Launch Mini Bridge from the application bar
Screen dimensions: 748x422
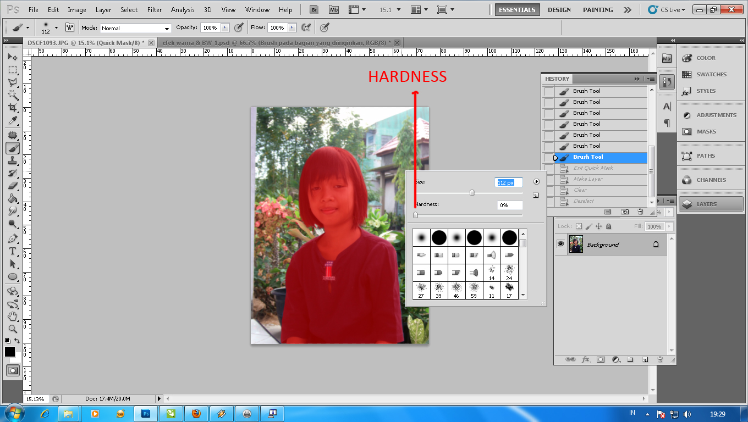(334, 9)
